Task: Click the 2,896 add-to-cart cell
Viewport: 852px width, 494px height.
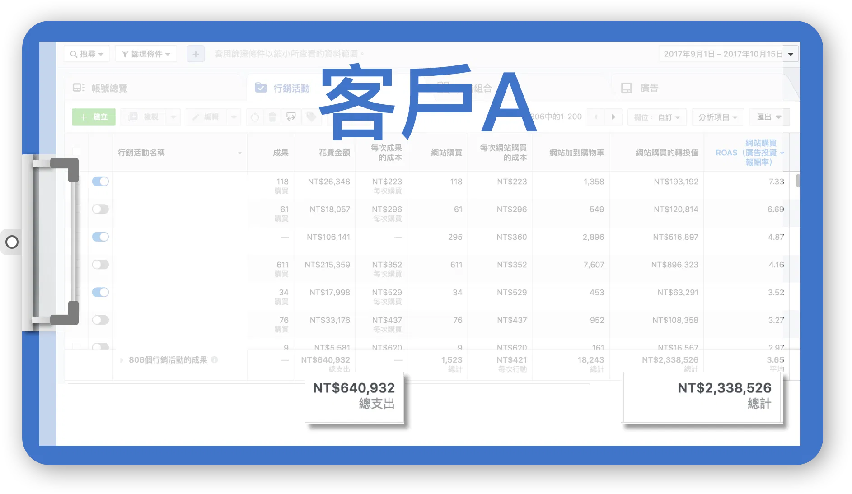Action: (x=593, y=237)
